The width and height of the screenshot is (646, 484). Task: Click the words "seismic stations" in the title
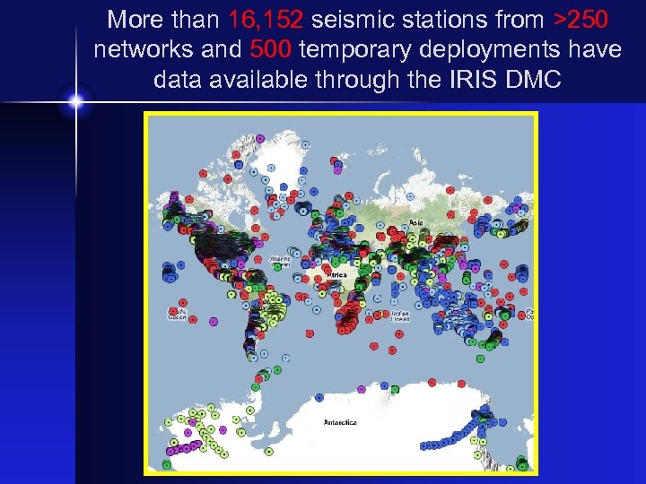click(398, 20)
